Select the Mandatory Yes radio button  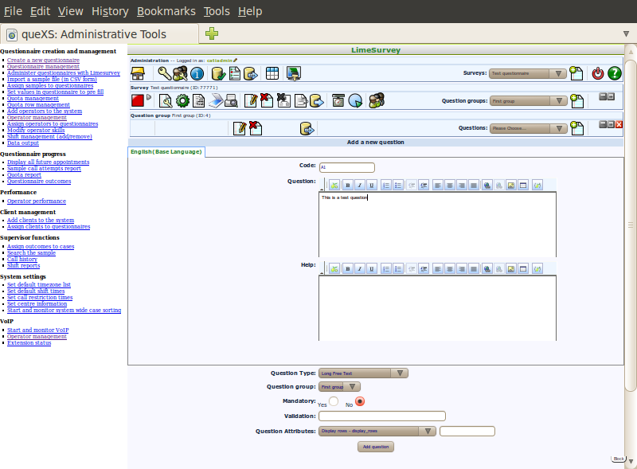(x=334, y=401)
